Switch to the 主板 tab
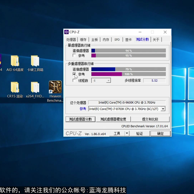The image size is (194, 194). coord(94,39)
